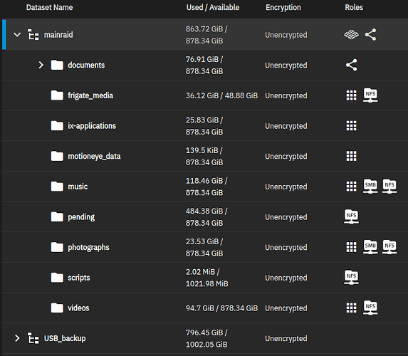The width and height of the screenshot is (408, 356).
Task: Click the apps grid icon on frigate_media
Action: pos(351,95)
